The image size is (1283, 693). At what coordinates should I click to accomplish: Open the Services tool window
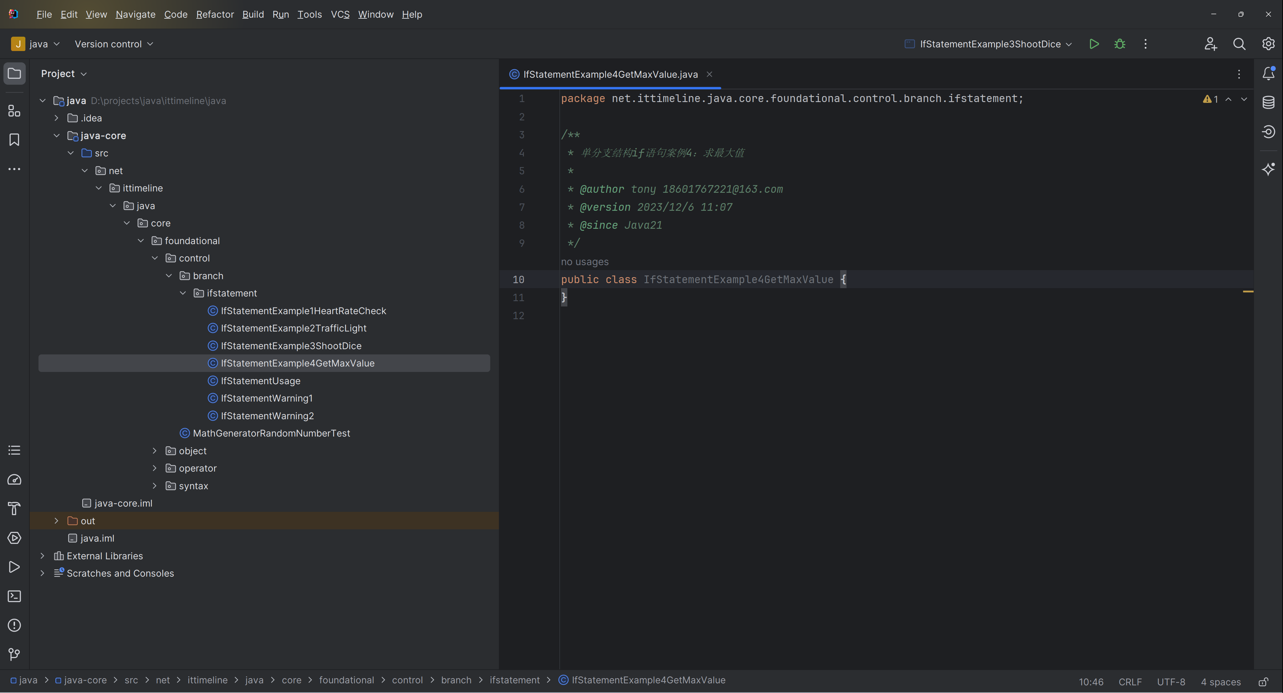click(x=14, y=538)
